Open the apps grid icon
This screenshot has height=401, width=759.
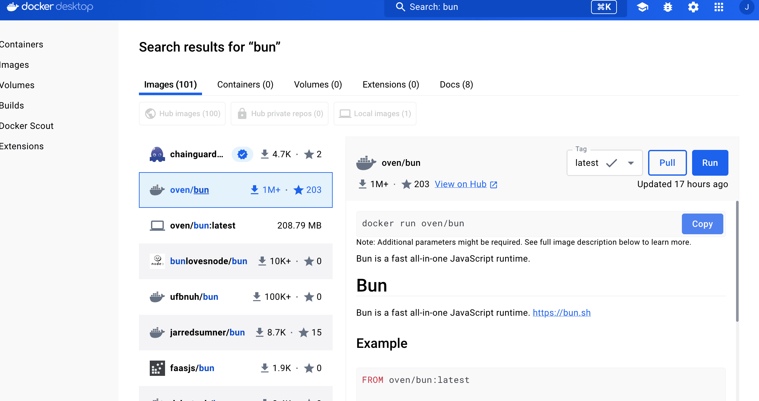719,7
